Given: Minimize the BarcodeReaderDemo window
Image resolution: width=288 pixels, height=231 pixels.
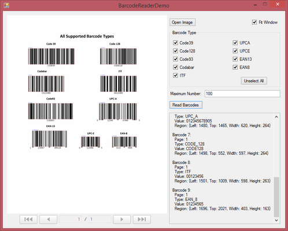Looking at the screenshot, I should point(256,5).
